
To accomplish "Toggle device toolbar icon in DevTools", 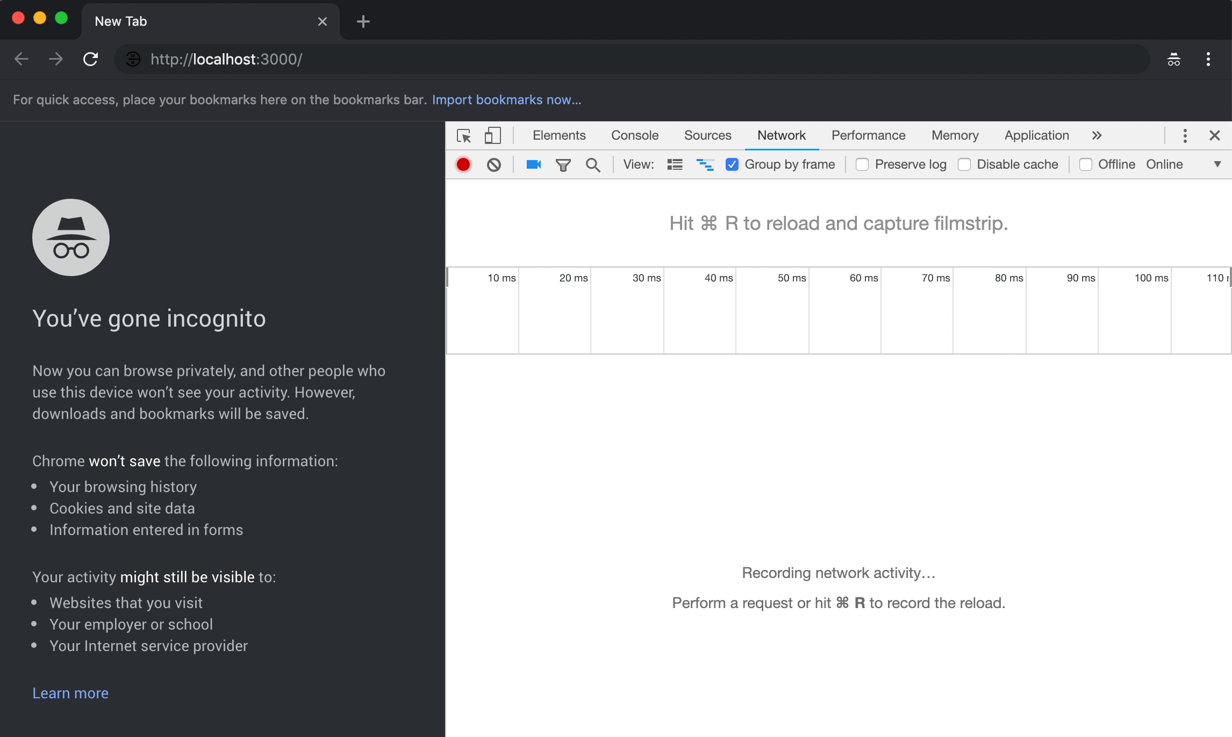I will 492,135.
